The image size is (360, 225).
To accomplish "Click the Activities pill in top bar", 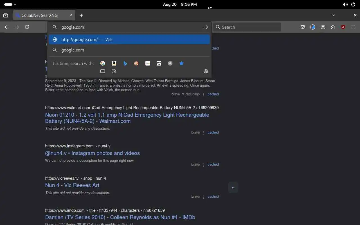I will (x=10, y=4).
